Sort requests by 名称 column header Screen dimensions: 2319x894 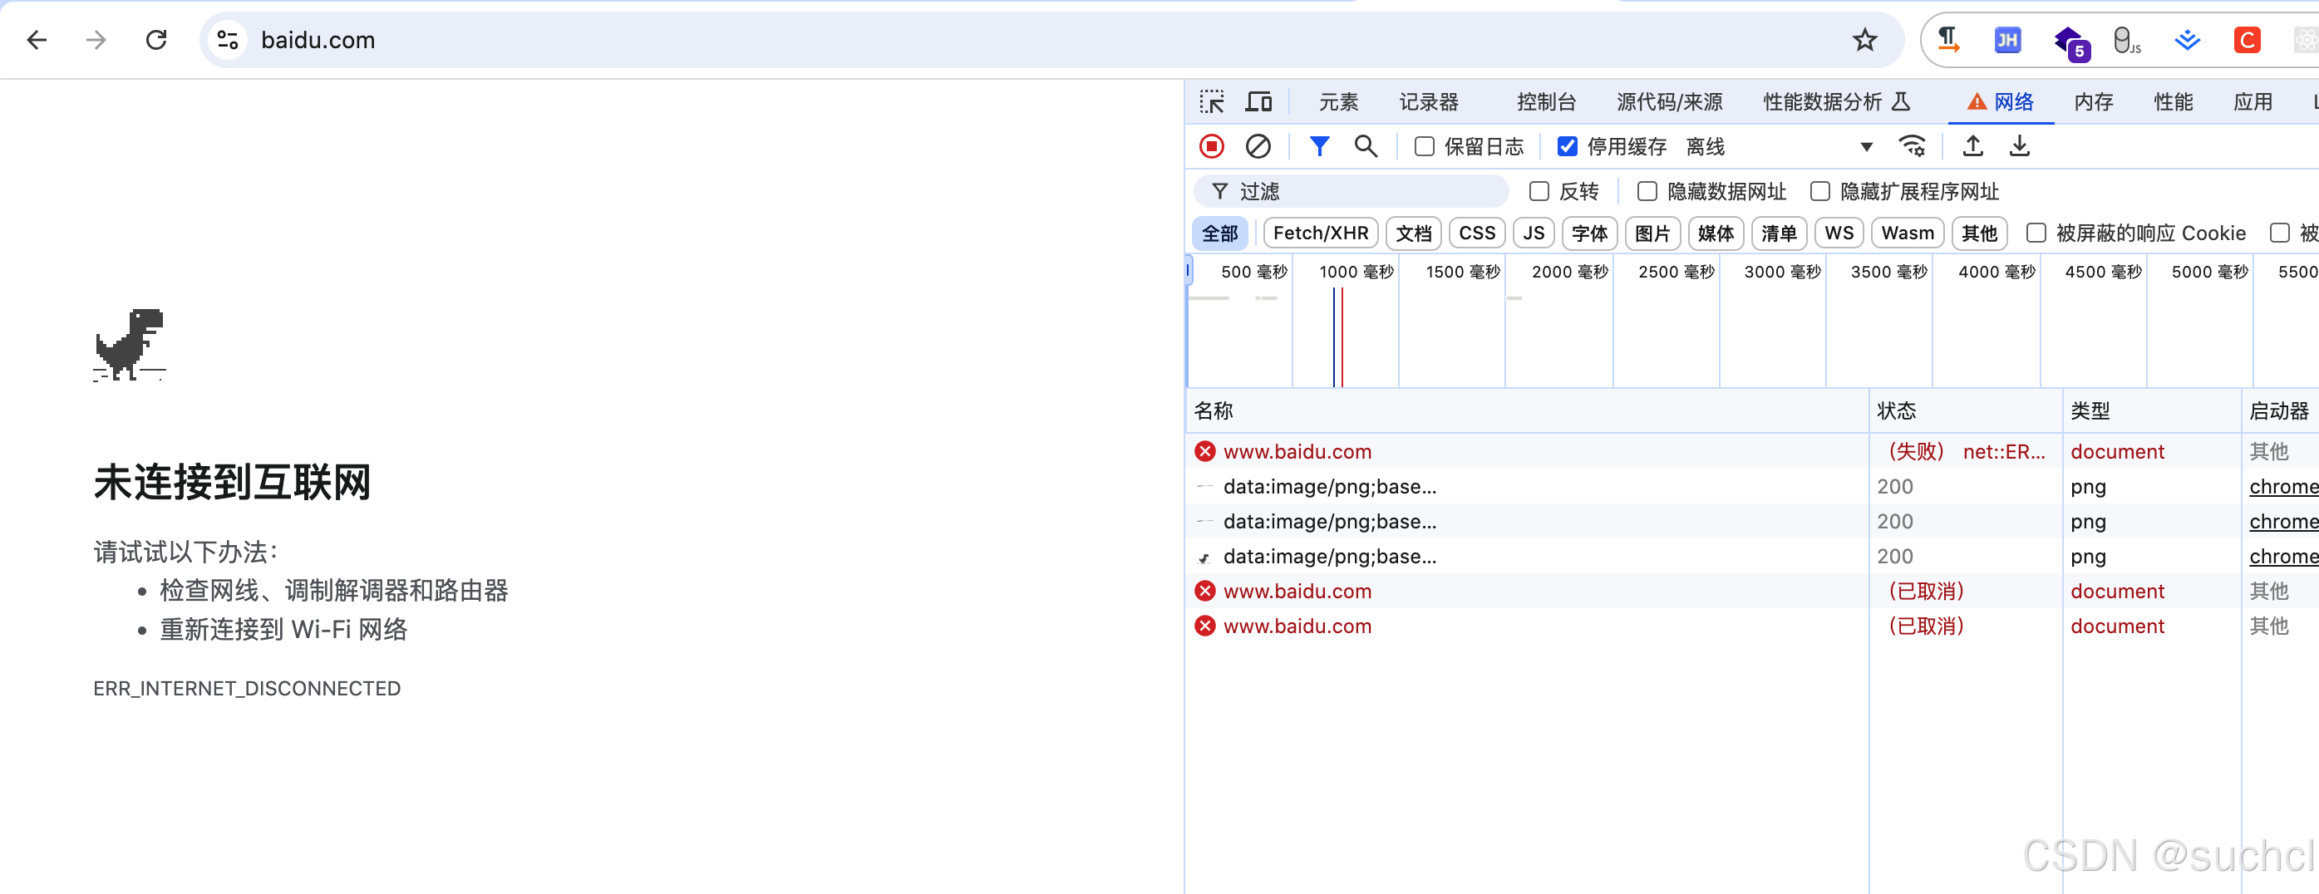(1527, 410)
